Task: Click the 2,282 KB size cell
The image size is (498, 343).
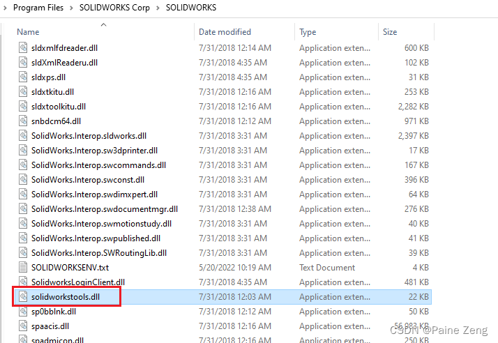Action: [414, 107]
